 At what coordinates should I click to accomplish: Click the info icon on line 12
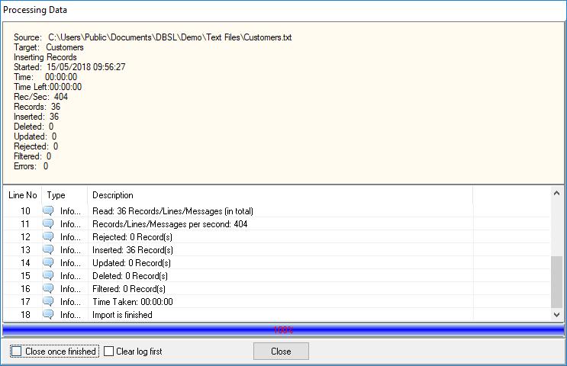(x=48, y=236)
